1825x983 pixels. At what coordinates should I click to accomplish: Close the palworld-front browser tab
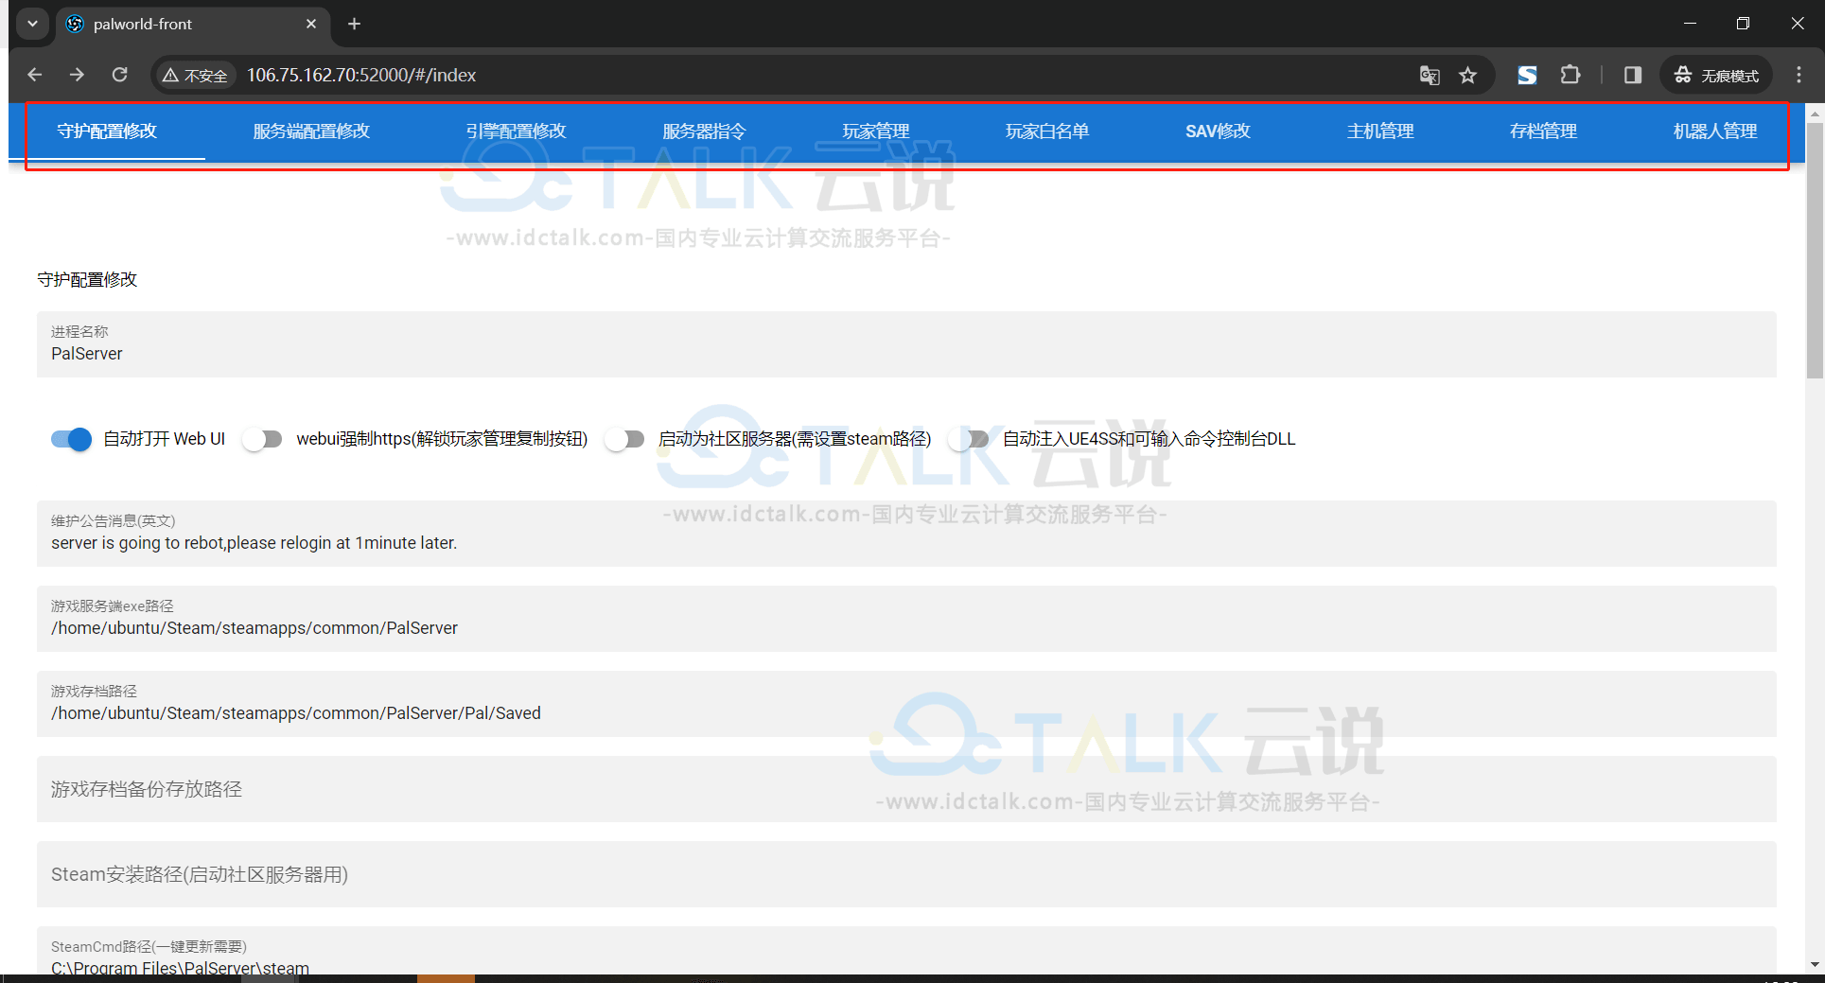click(311, 24)
